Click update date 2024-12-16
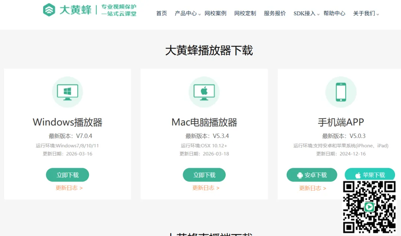The width and height of the screenshot is (401, 236). (x=353, y=154)
